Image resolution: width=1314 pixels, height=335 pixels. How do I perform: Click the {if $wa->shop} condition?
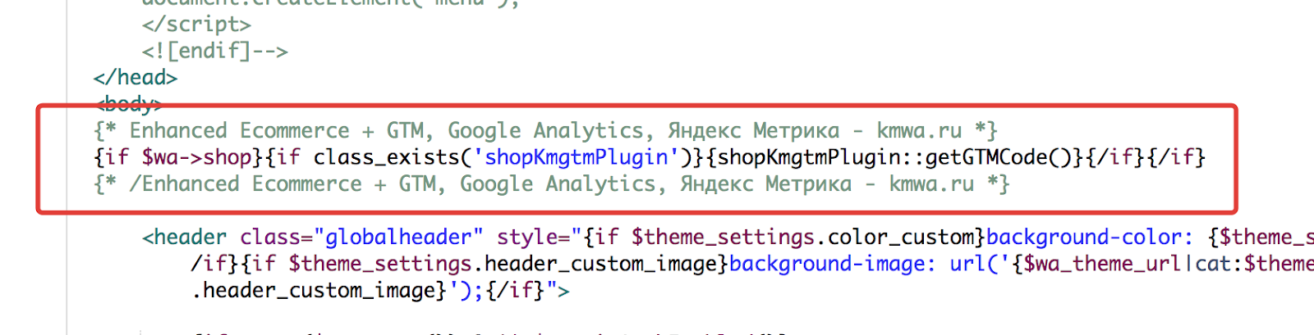click(x=179, y=157)
